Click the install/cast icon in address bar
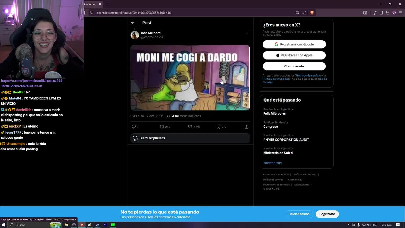This screenshot has width=405, height=228. click(x=297, y=13)
